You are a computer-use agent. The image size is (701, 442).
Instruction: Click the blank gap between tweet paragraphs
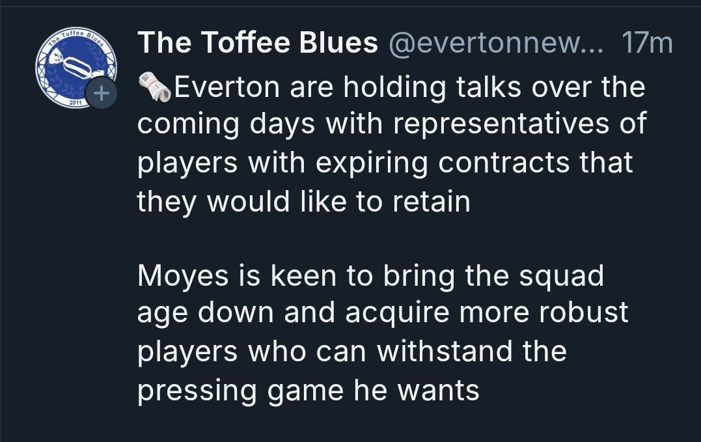coord(391,238)
